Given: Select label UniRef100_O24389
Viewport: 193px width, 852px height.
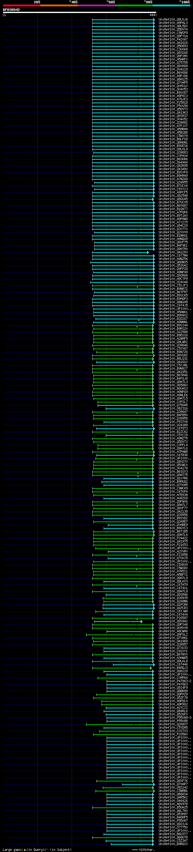Looking at the screenshot, I should (x=173, y=425).
